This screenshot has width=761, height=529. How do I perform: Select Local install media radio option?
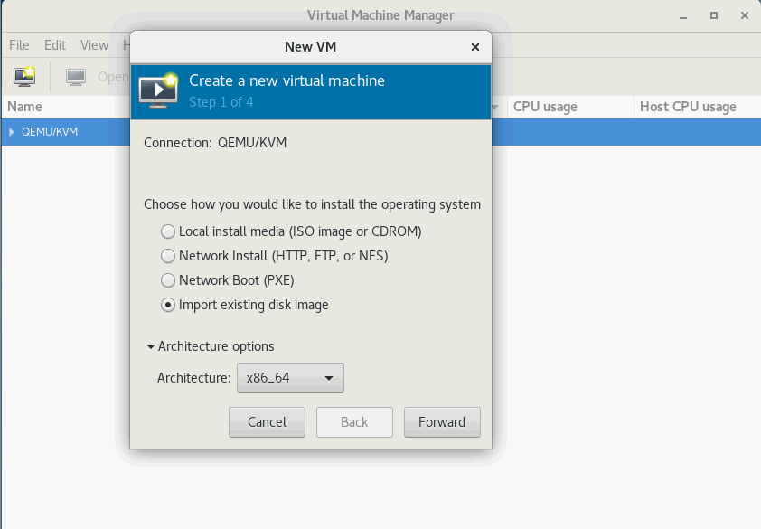point(168,231)
